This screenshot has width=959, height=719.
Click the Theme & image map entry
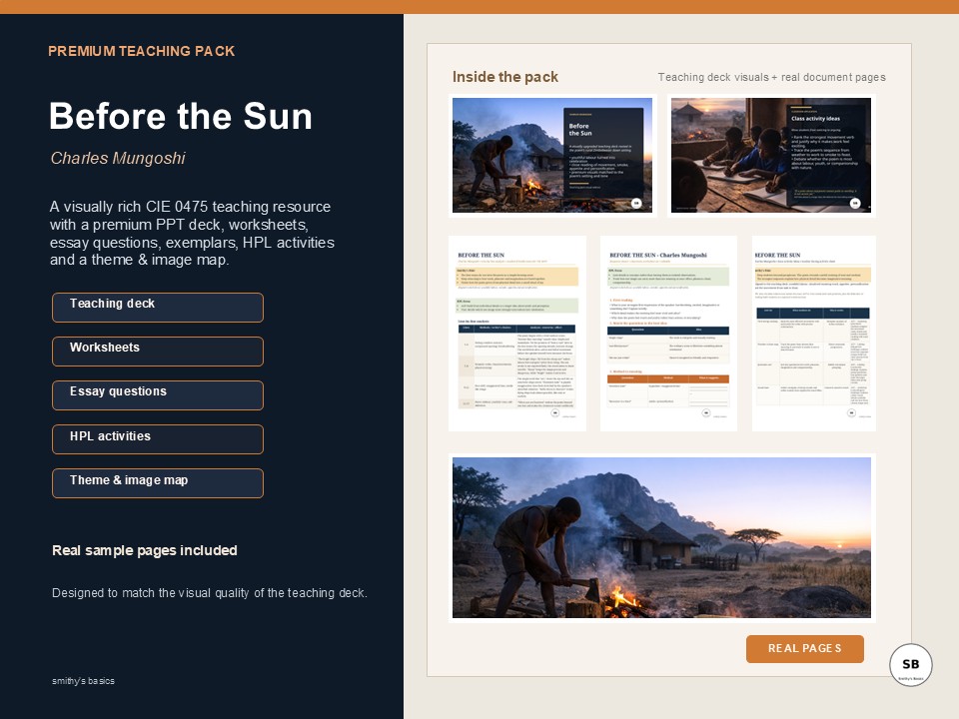[157, 483]
